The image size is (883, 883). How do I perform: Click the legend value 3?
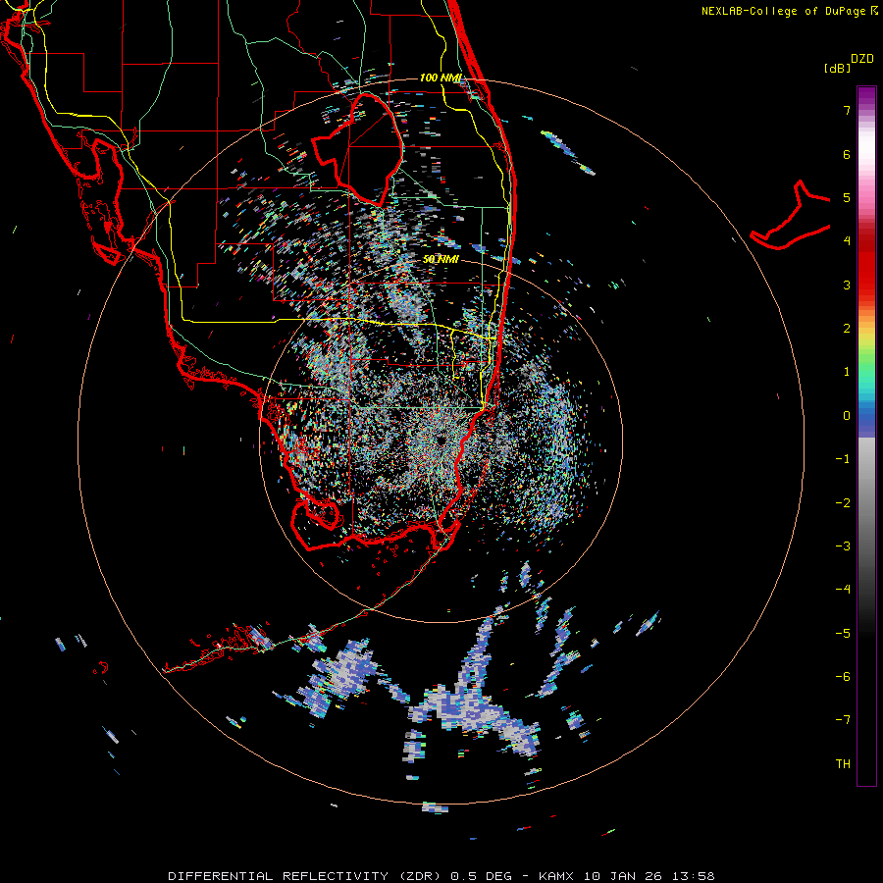coord(847,285)
